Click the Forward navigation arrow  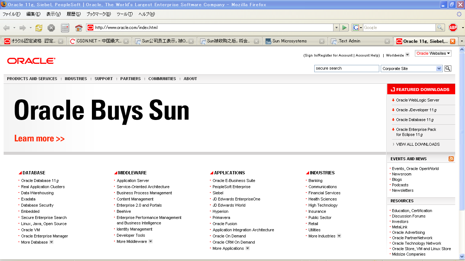click(23, 28)
